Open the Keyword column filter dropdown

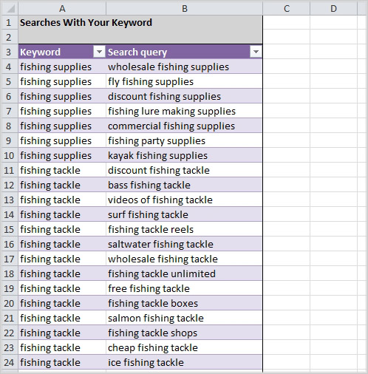tap(99, 52)
